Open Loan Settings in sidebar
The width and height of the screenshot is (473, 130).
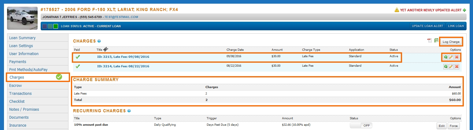tap(38, 46)
